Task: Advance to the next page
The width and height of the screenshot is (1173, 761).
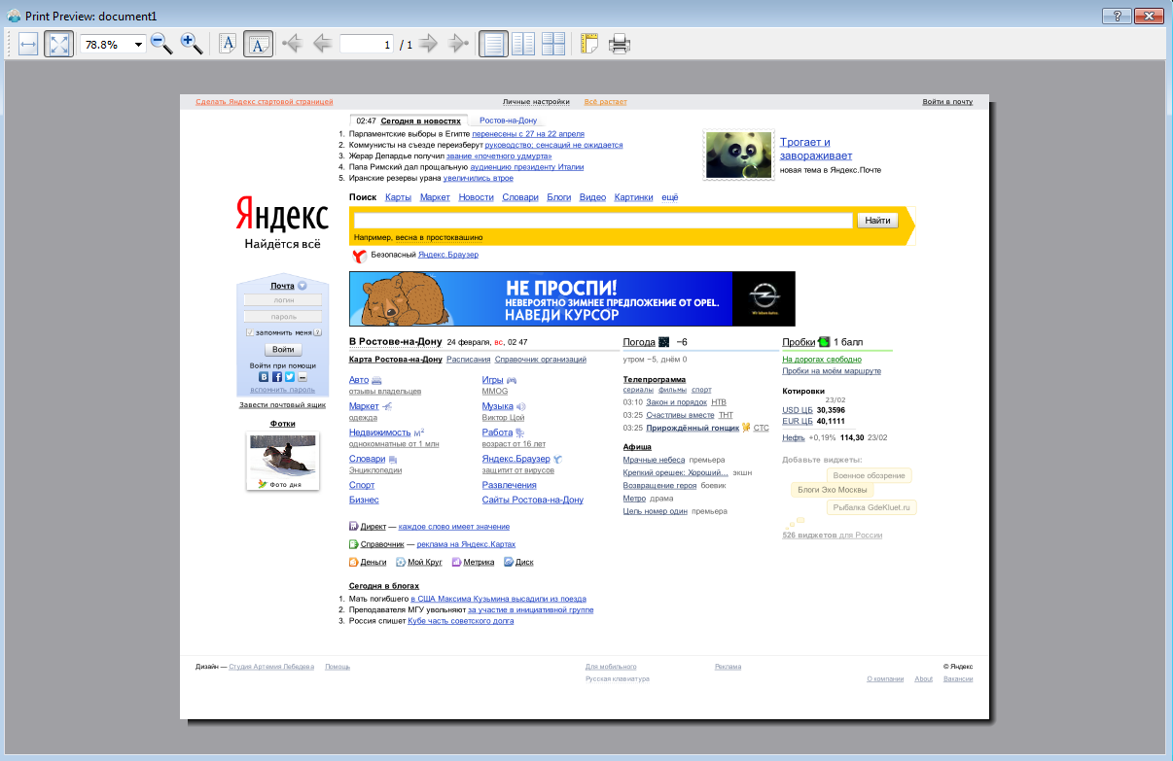Action: tap(428, 44)
